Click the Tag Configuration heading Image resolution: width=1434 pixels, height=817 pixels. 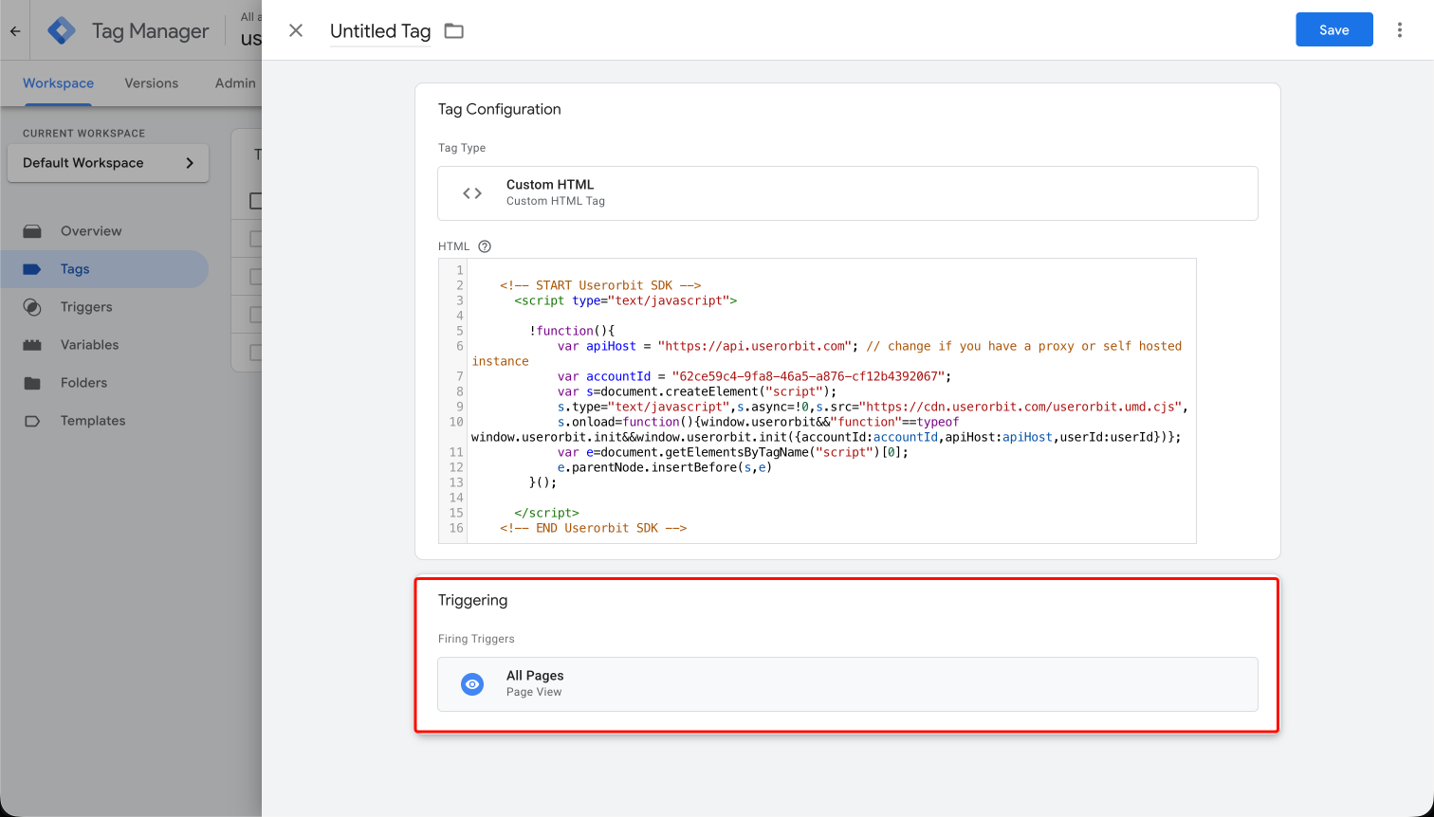(x=500, y=109)
